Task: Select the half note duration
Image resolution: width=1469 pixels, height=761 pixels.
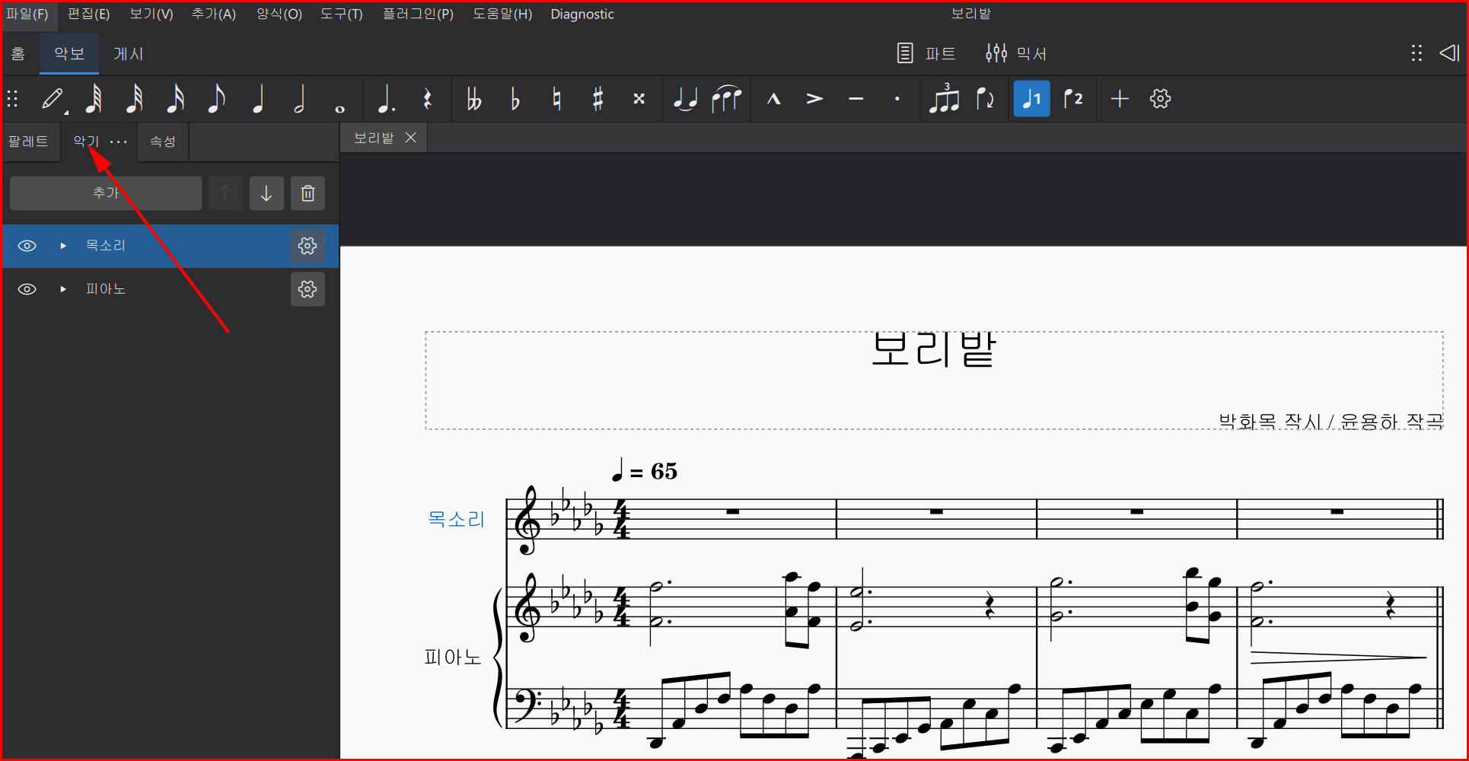Action: click(x=299, y=99)
